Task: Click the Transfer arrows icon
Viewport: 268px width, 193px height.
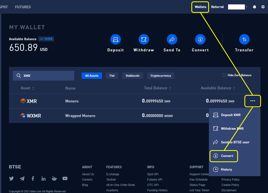Action: click(244, 39)
